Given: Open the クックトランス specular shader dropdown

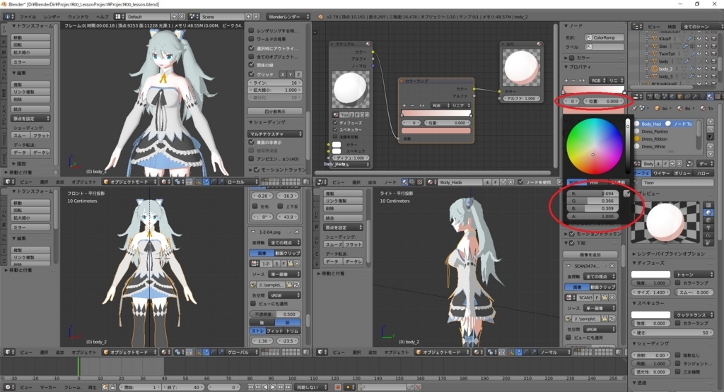Looking at the screenshot, I should point(694,314).
